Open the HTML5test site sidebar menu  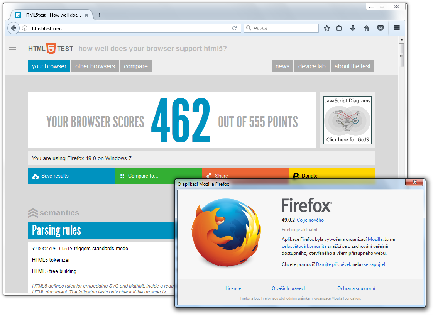click(x=12, y=48)
